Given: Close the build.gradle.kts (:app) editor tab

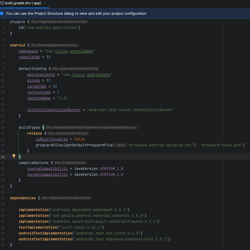Looking at the screenshot, I should (45, 3).
